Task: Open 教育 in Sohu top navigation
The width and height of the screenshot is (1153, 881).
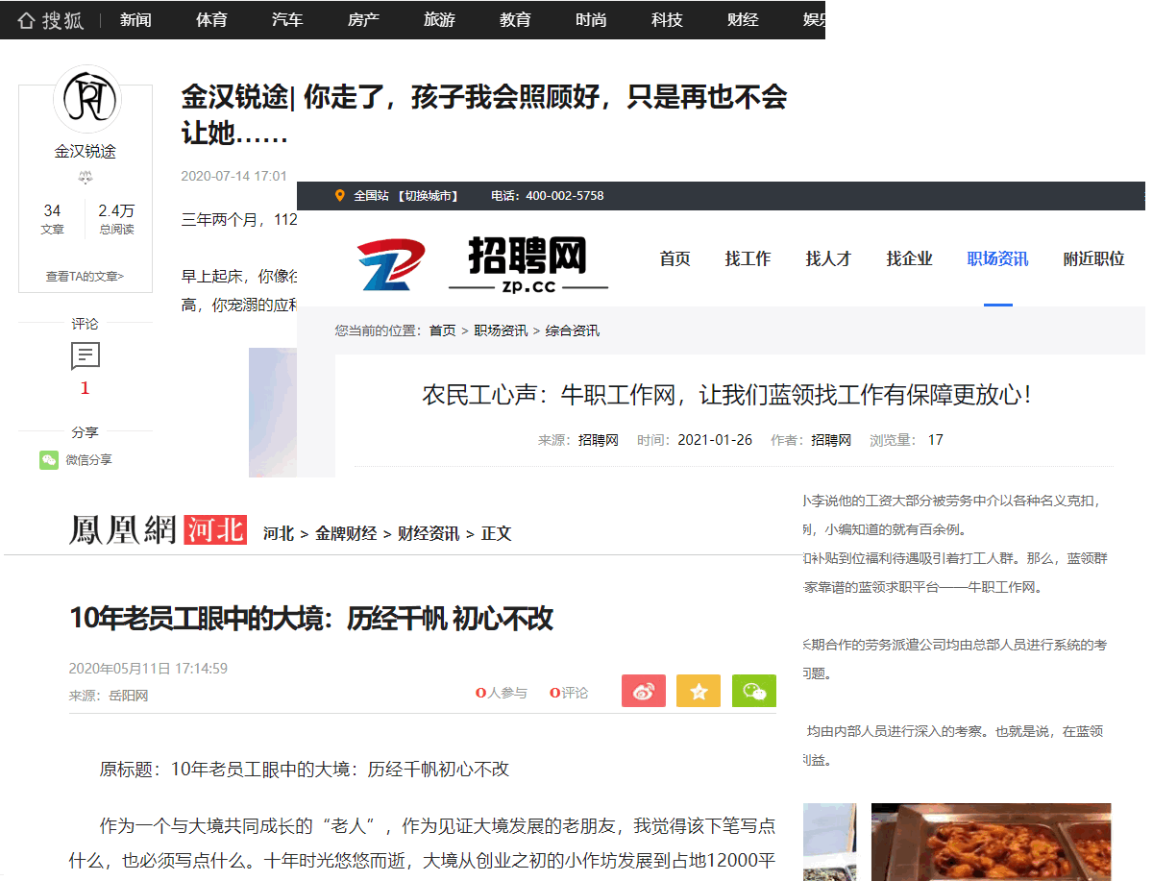Action: 515,20
